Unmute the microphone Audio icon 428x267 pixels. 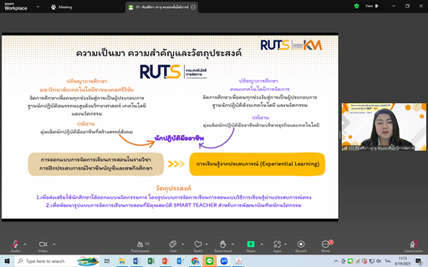[16, 246]
